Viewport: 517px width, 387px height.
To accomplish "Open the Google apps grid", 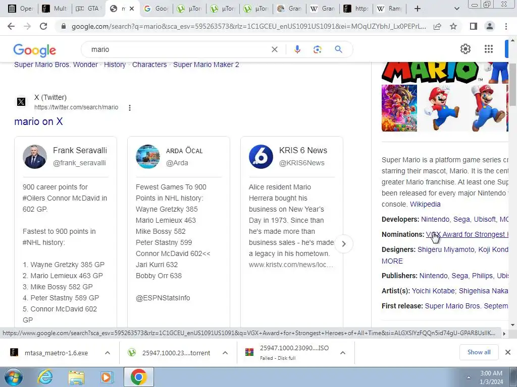I will [x=489, y=49].
